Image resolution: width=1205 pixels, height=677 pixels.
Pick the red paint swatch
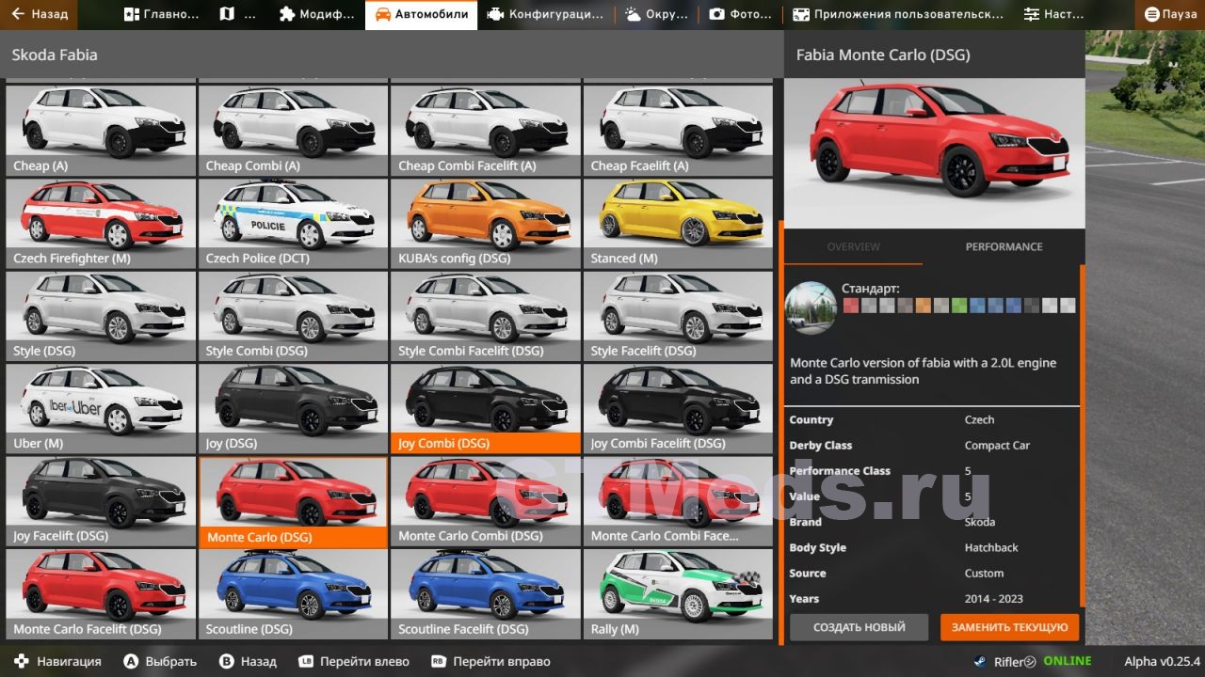(x=851, y=306)
